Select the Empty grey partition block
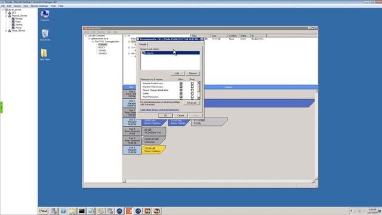The width and height of the screenshot is (382, 215). coord(210,122)
